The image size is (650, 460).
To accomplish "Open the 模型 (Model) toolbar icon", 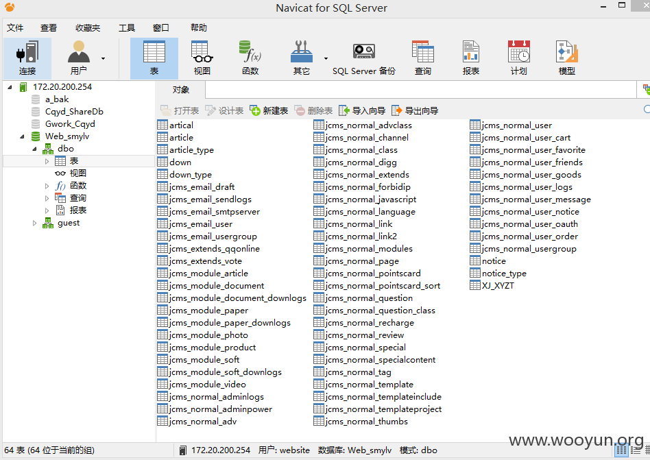I will click(x=566, y=58).
